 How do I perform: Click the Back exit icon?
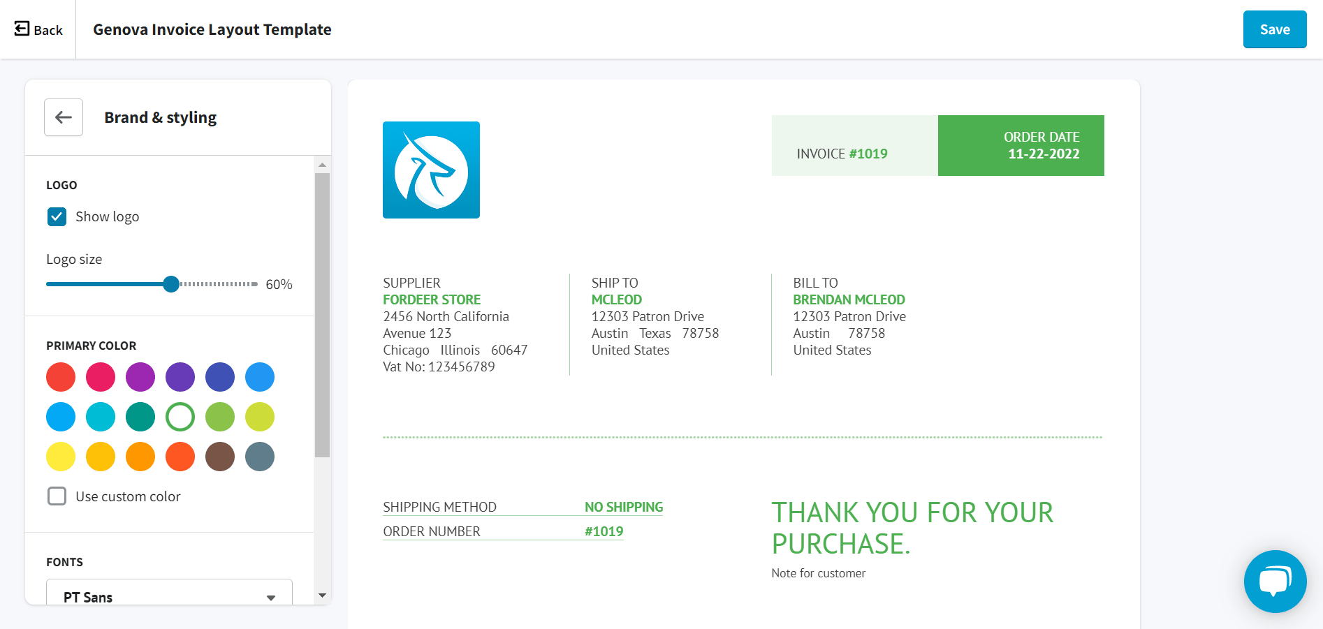click(x=22, y=29)
